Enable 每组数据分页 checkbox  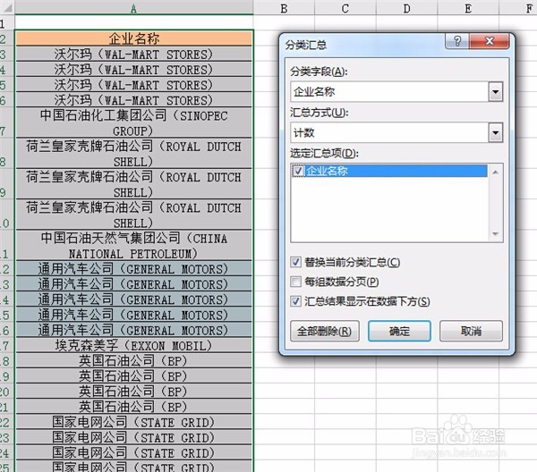[295, 282]
